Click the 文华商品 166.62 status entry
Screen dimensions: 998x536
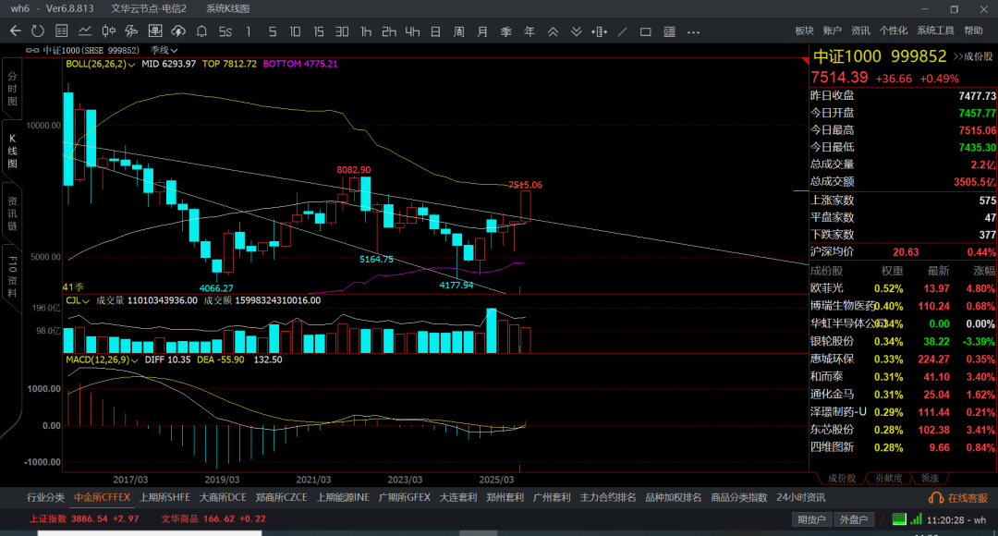(213, 518)
